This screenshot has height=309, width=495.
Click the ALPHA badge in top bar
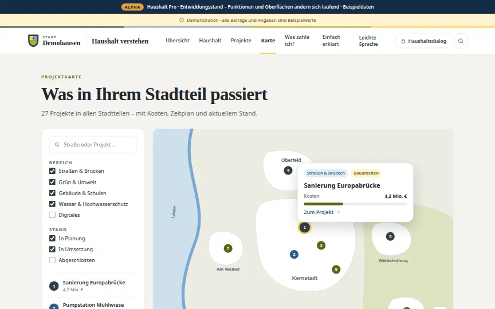tap(132, 7)
